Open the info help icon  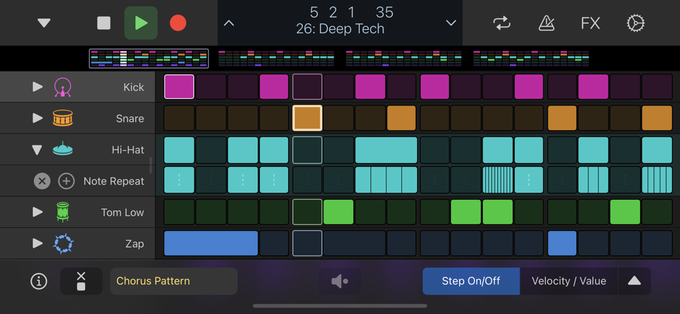39,281
